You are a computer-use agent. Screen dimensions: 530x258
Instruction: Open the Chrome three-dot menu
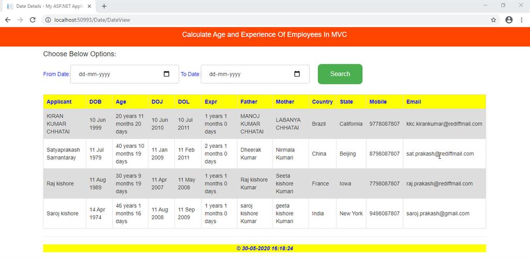pos(522,20)
